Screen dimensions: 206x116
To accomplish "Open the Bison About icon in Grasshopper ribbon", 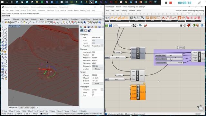I will tap(107, 18).
